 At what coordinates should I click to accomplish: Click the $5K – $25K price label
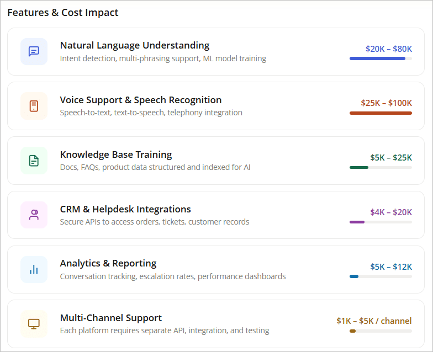coord(391,158)
